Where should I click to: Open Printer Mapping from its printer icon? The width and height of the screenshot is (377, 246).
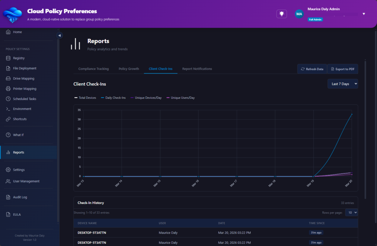point(8,89)
